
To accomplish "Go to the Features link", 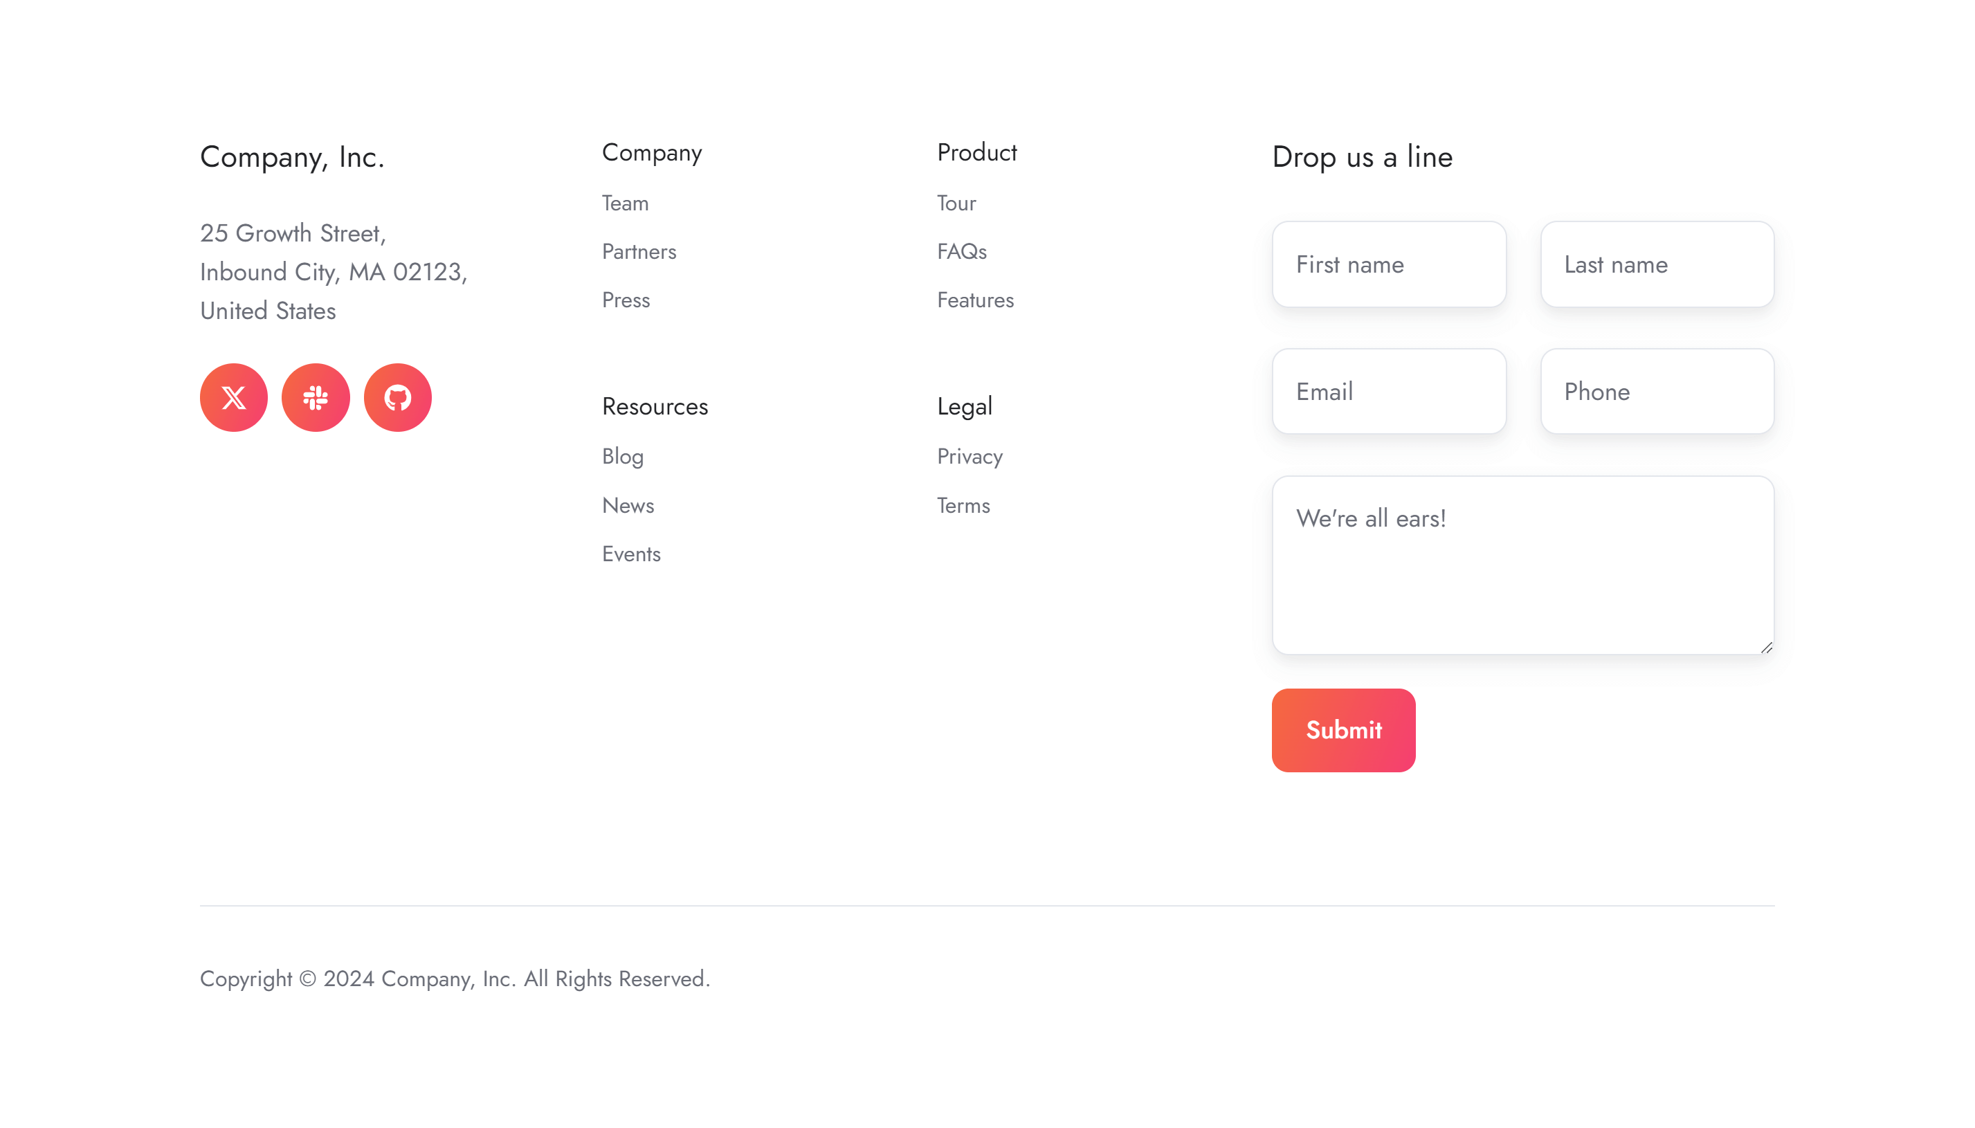I will click(x=974, y=300).
